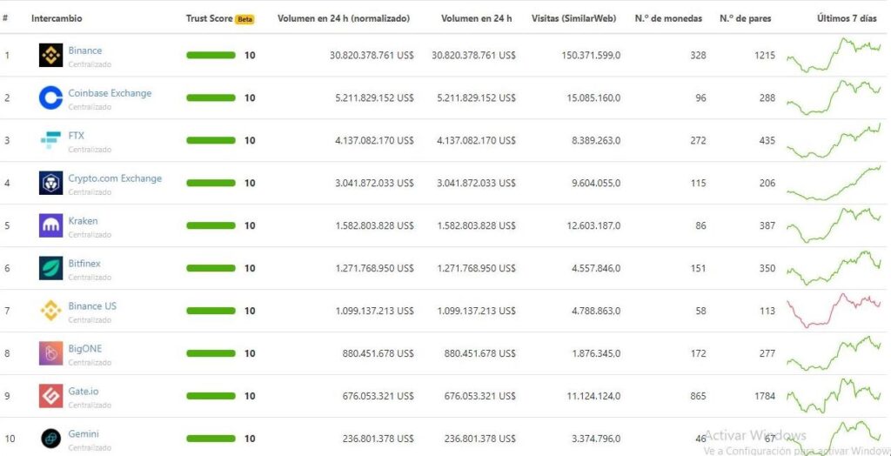The height and width of the screenshot is (456, 891).
Task: Click Gemini trust score green bar
Action: pos(211,439)
